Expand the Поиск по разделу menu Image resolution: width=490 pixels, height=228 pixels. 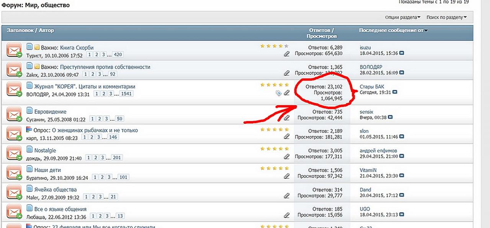446,17
